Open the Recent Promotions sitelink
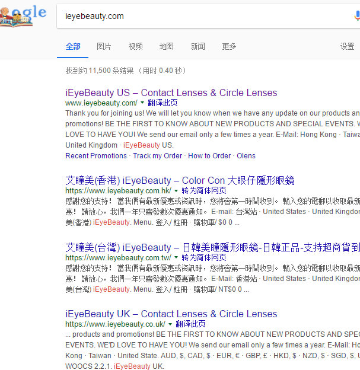 point(96,156)
